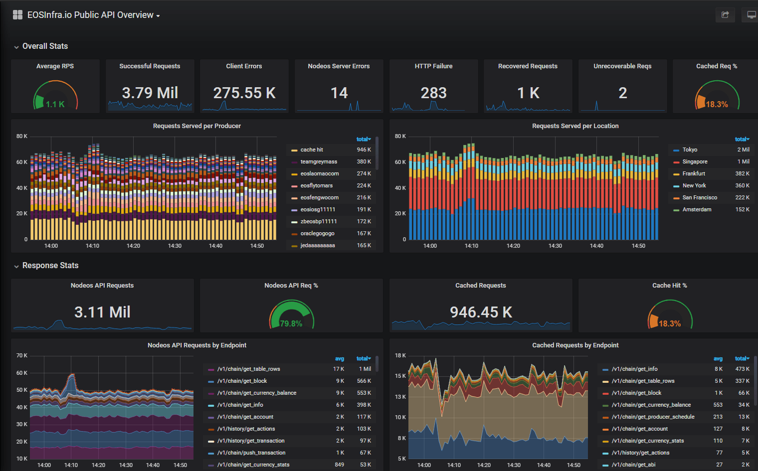Toggle the cache hit series in producer legend

point(312,150)
